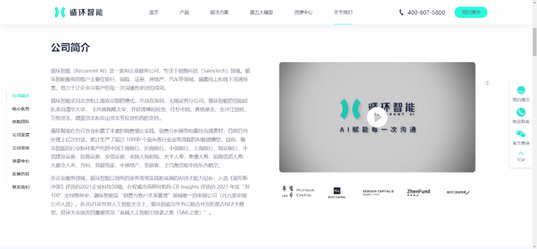
Task: Open the 资源中心 nav item
Action: [x=303, y=12]
